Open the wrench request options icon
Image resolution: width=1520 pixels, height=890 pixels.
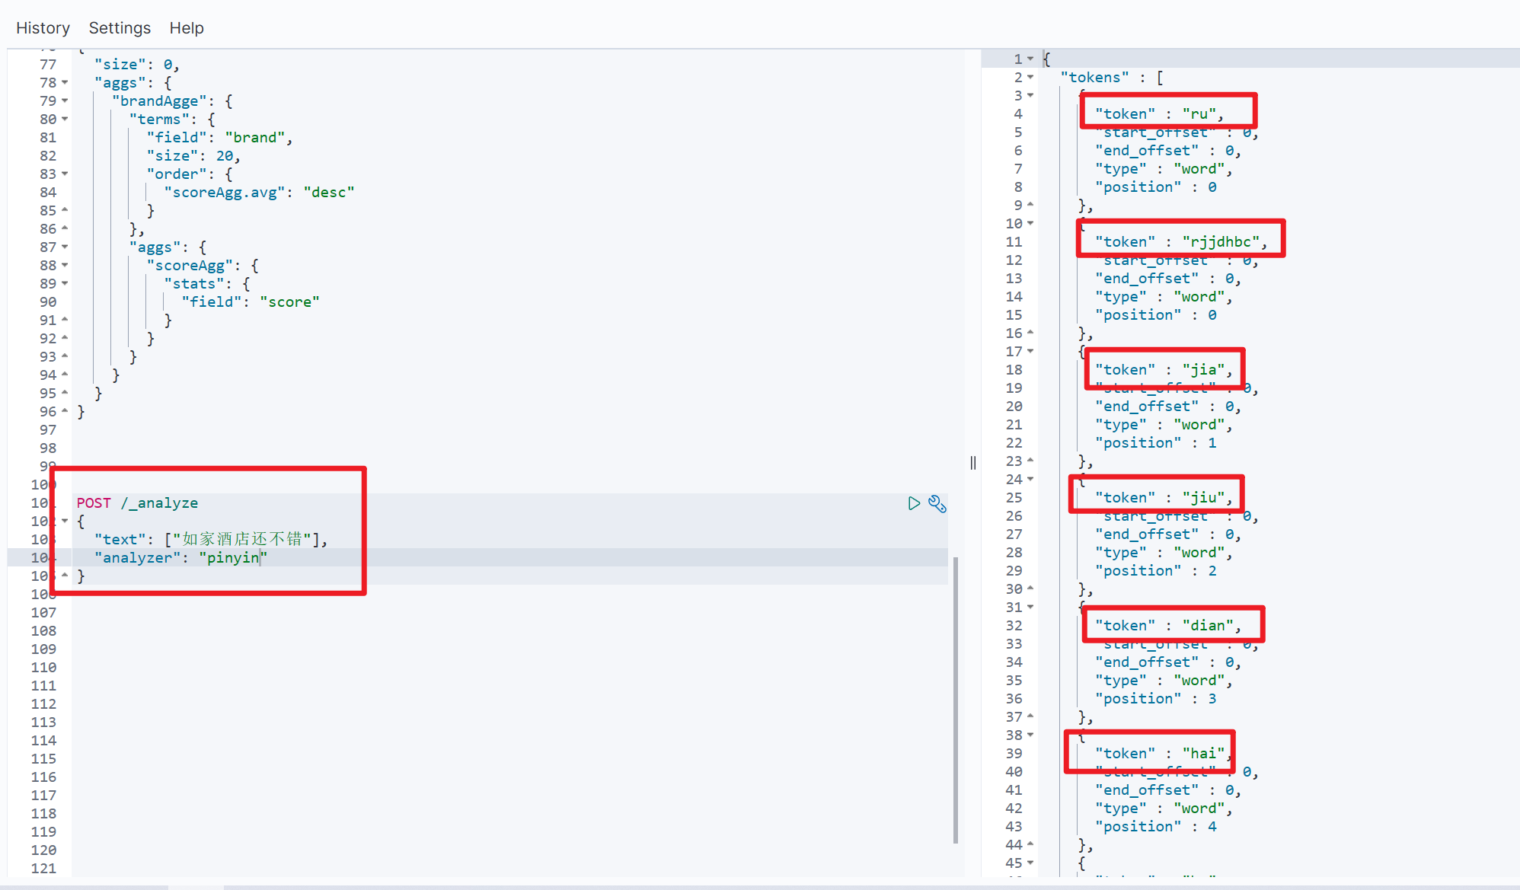937,504
